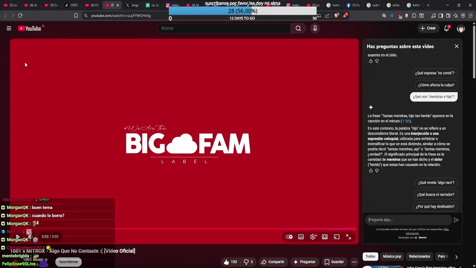The width and height of the screenshot is (476, 268).
Task: Toggle subtitles in the video player
Action: pyautogui.click(x=301, y=237)
